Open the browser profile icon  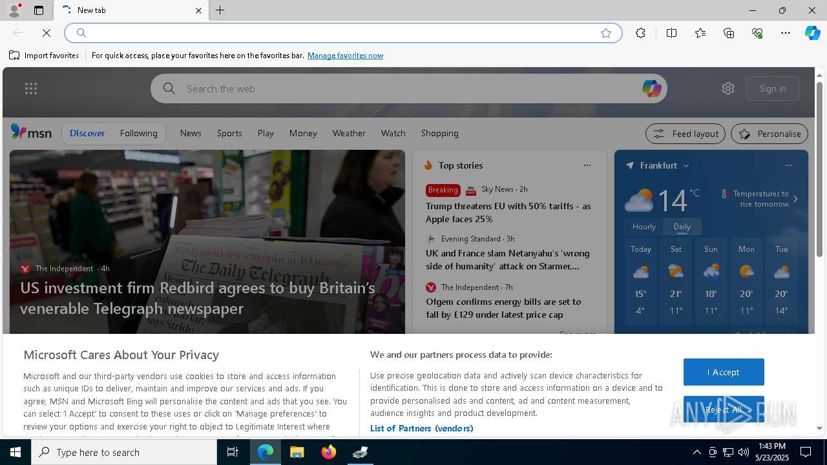point(14,10)
